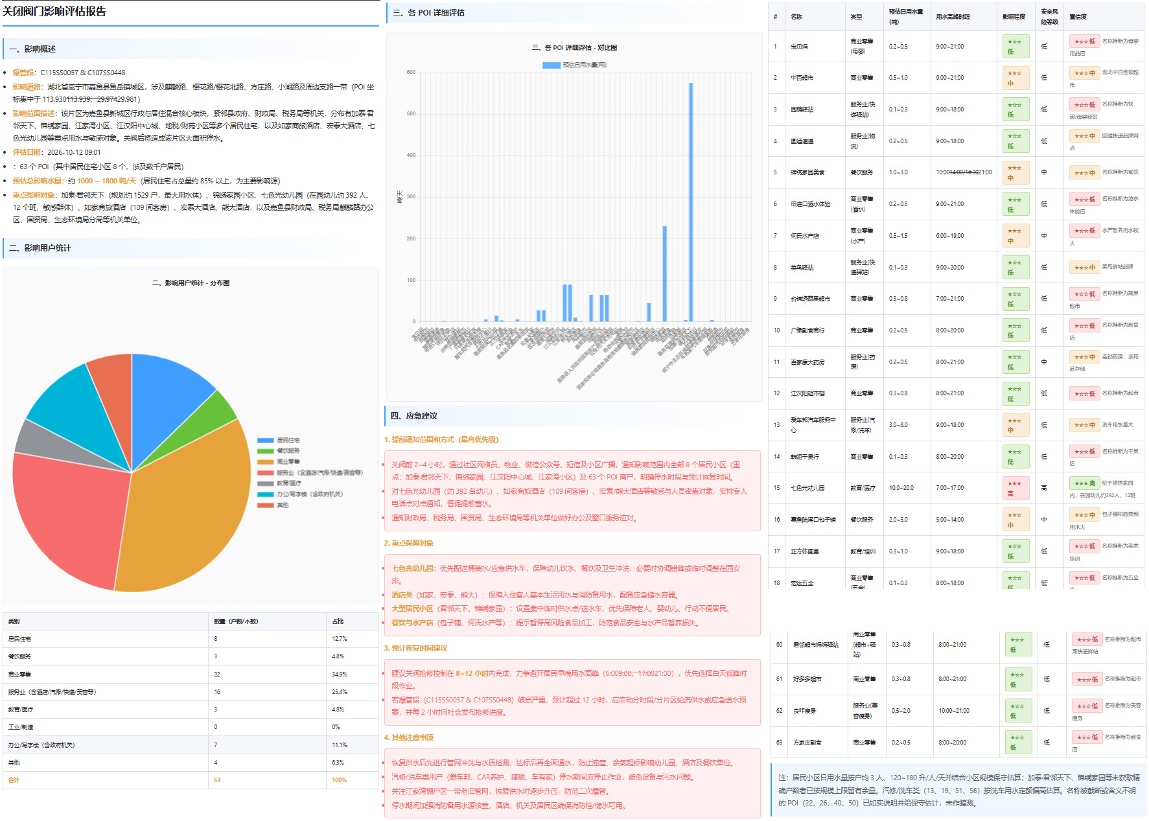
Task: Click the tallest bar in bar chart
Action: click(691, 202)
